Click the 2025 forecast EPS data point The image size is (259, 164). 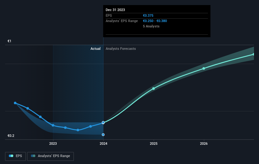(153, 89)
